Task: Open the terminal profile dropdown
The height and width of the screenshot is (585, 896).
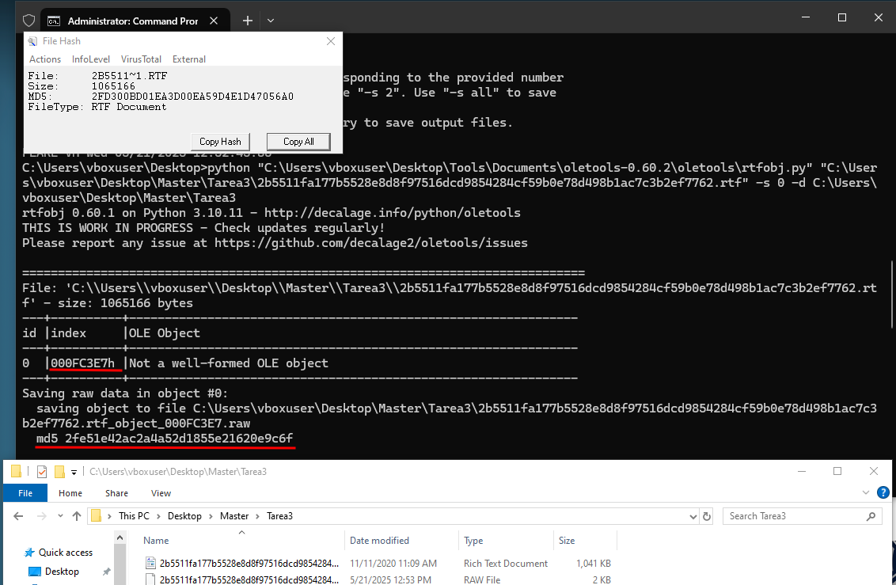Action: coord(271,21)
